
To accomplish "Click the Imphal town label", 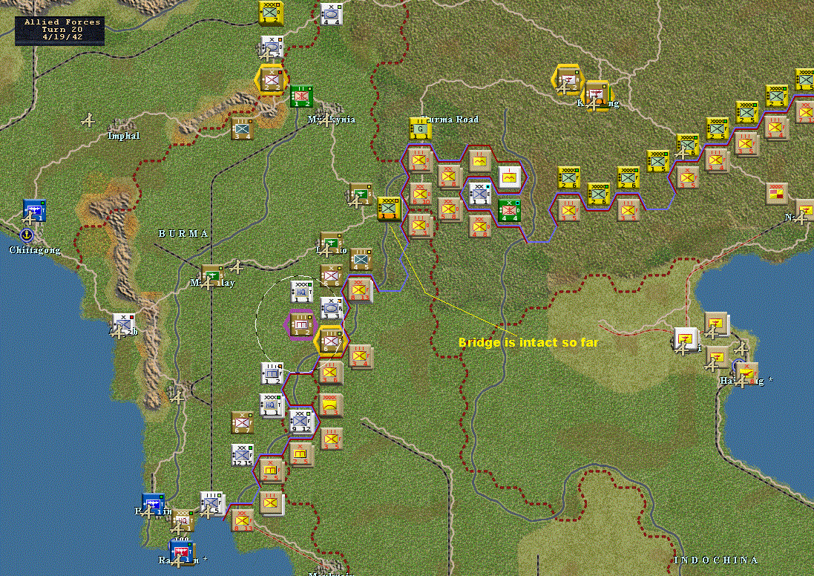I will [x=124, y=136].
